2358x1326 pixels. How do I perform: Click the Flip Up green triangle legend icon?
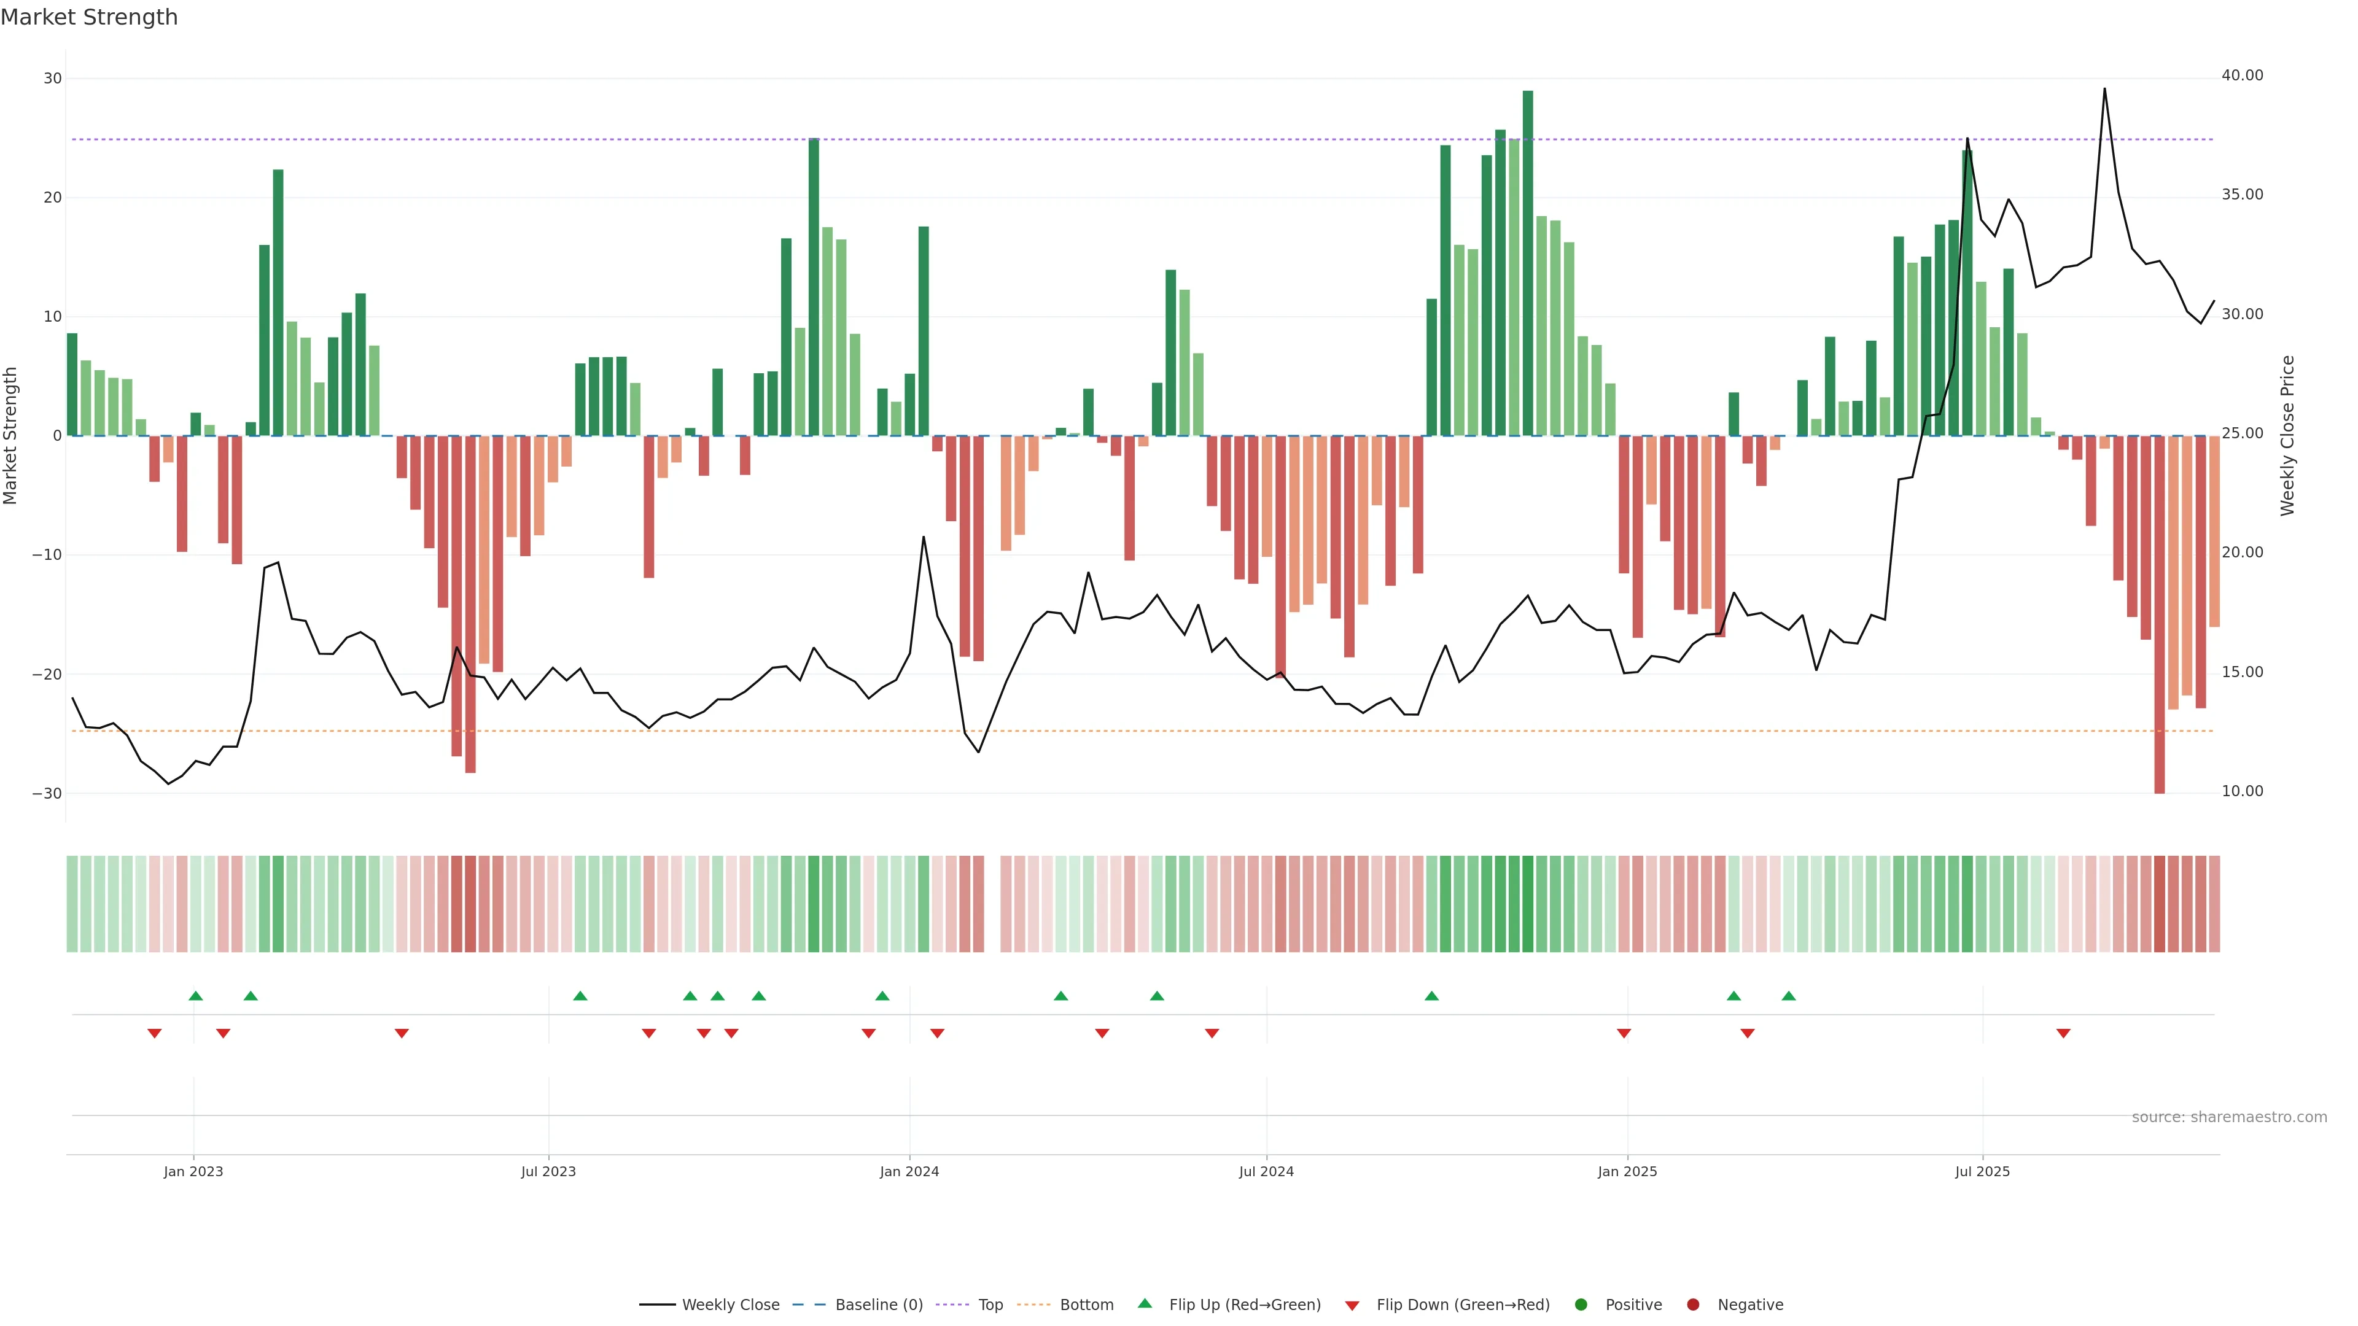[1144, 1303]
